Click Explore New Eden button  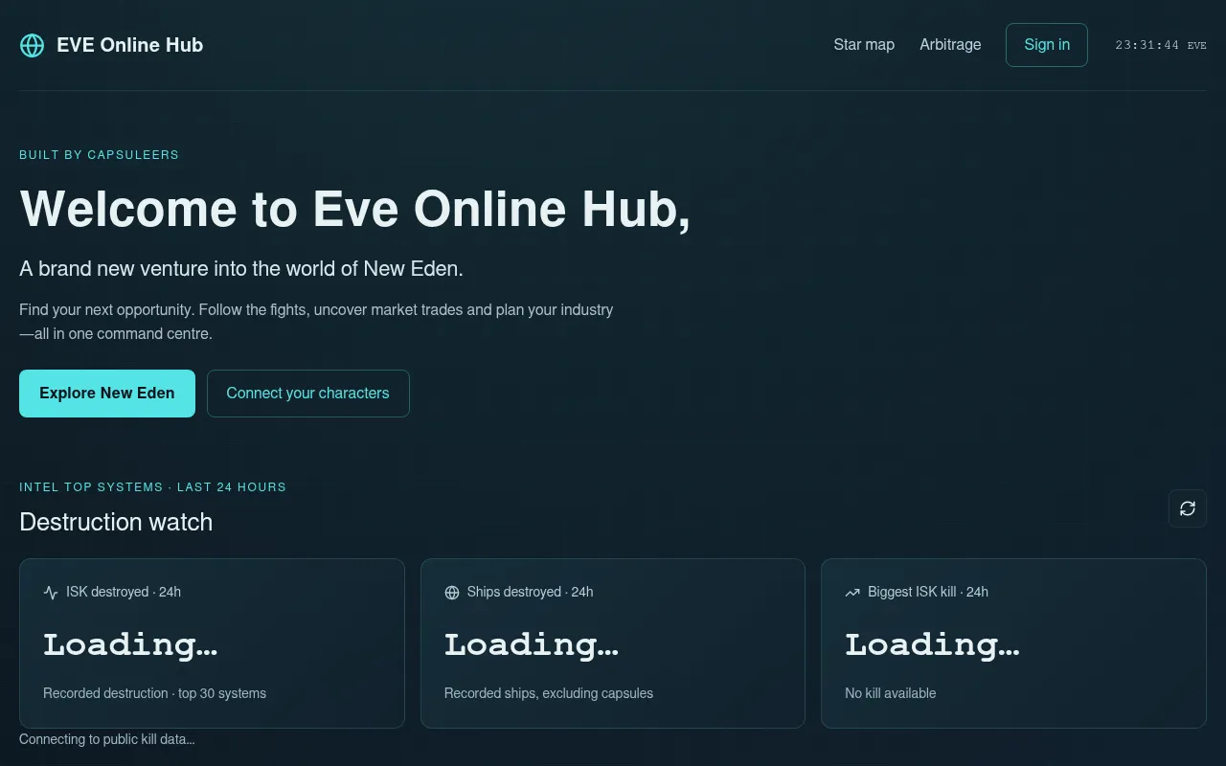107,394
